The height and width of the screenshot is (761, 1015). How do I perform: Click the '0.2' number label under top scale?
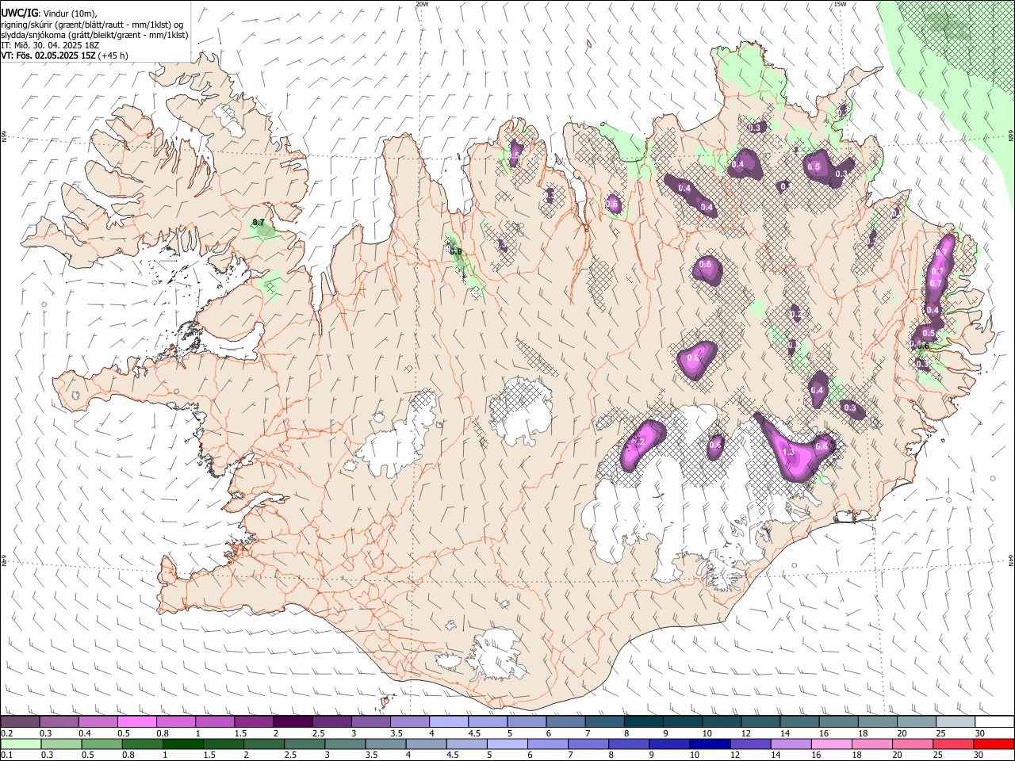click(6, 733)
